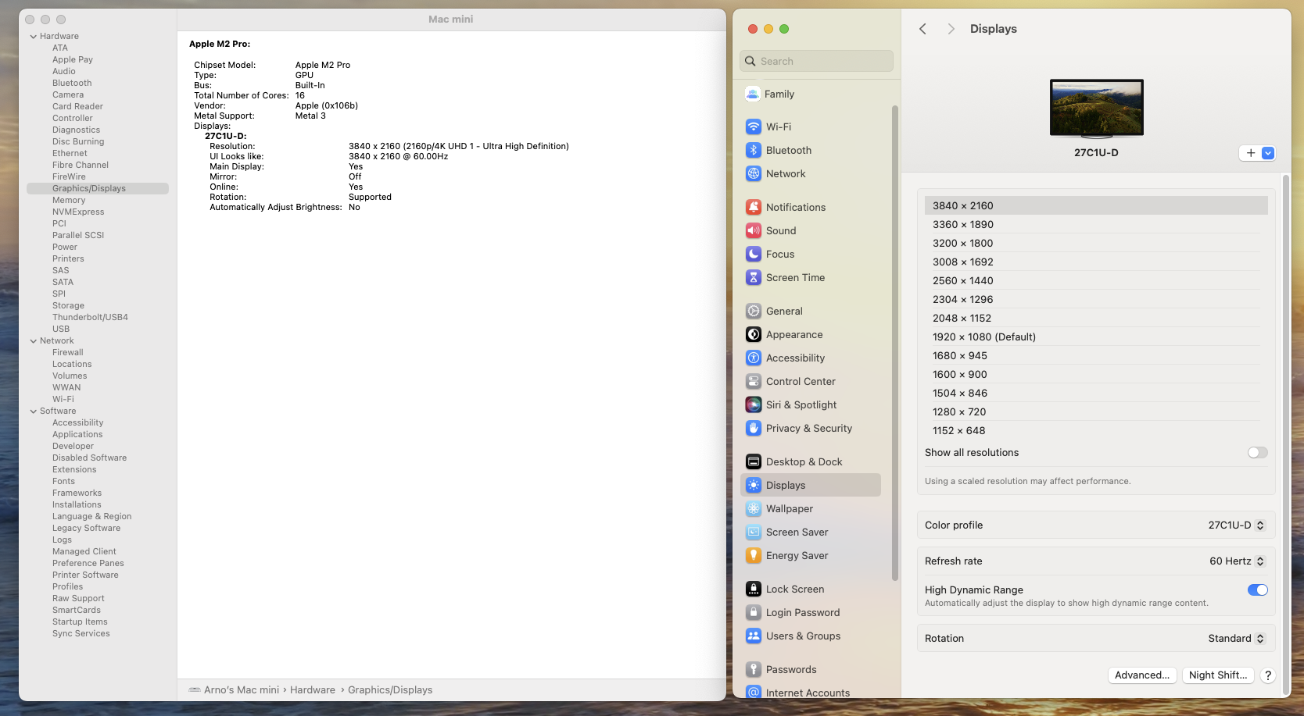Click Hardware in the bottom path bar

(313, 690)
